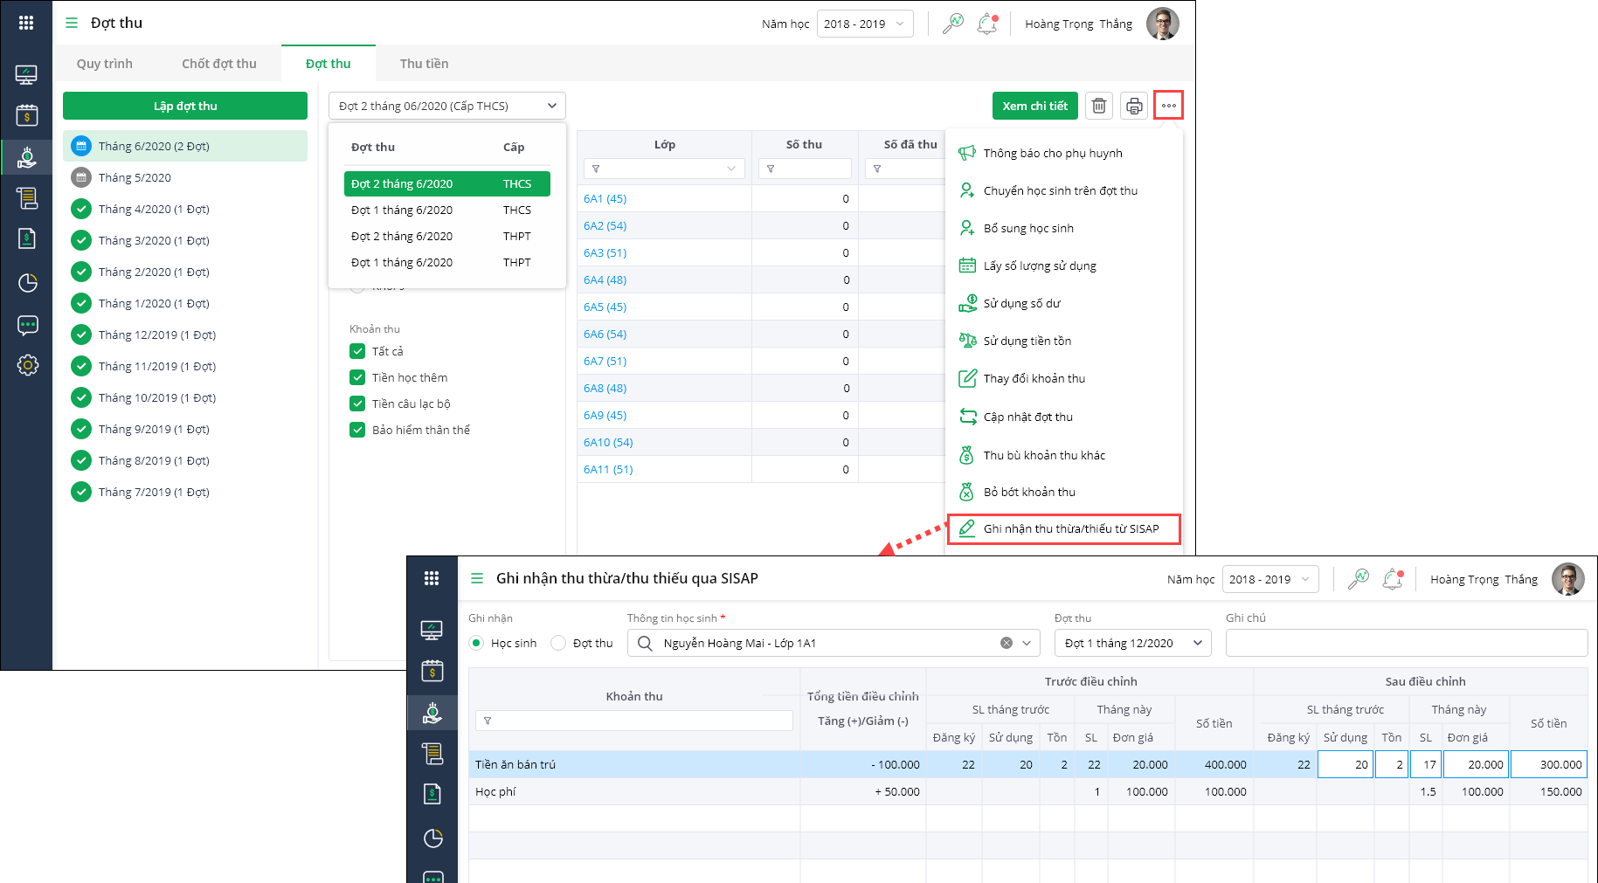Click the Ghi chú input field
This screenshot has height=883, width=1598.
pos(1406,643)
